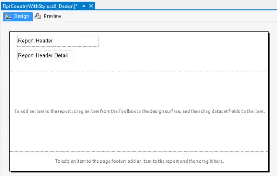Click the dotted line below the page header
The image size is (277, 176).
[x=139, y=72]
